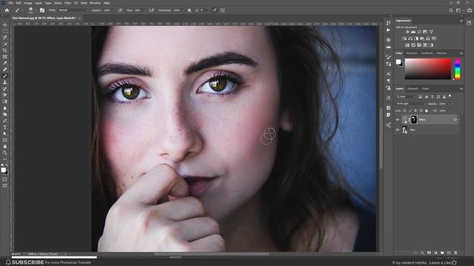The image size is (474, 266).
Task: Select the Gradient tool
Action: click(x=5, y=101)
